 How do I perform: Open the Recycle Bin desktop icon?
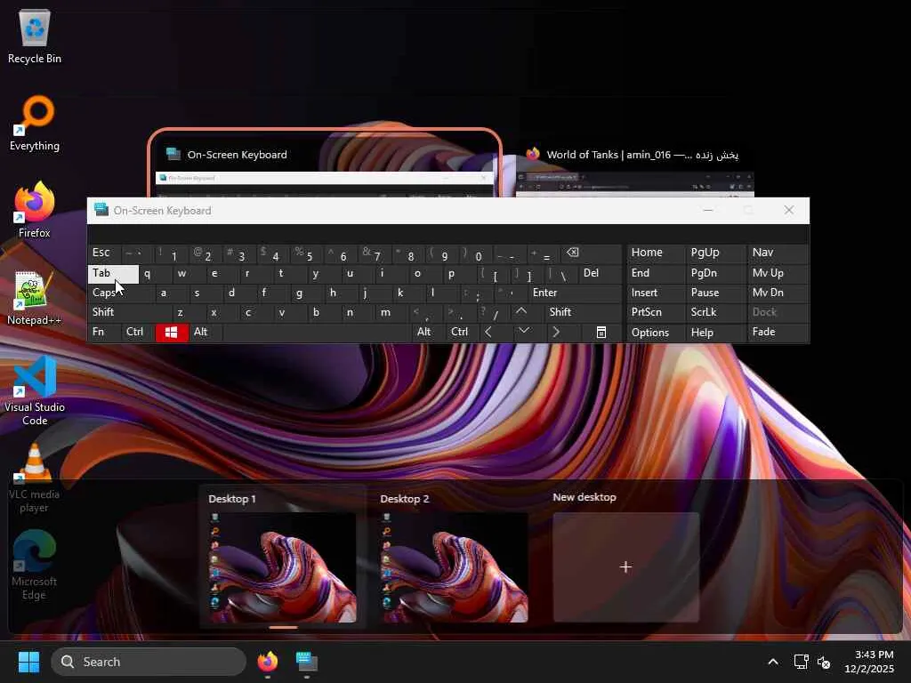click(35, 36)
